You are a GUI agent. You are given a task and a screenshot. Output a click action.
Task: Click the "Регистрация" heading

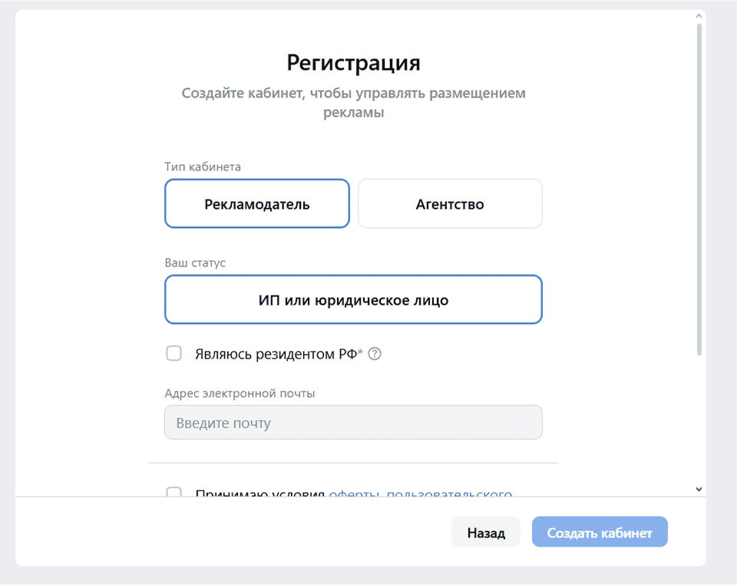click(353, 62)
